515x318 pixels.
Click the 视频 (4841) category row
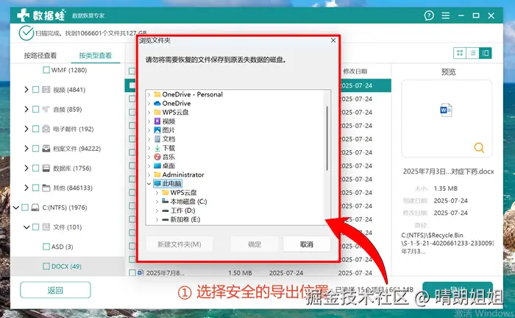pyautogui.click(x=64, y=90)
